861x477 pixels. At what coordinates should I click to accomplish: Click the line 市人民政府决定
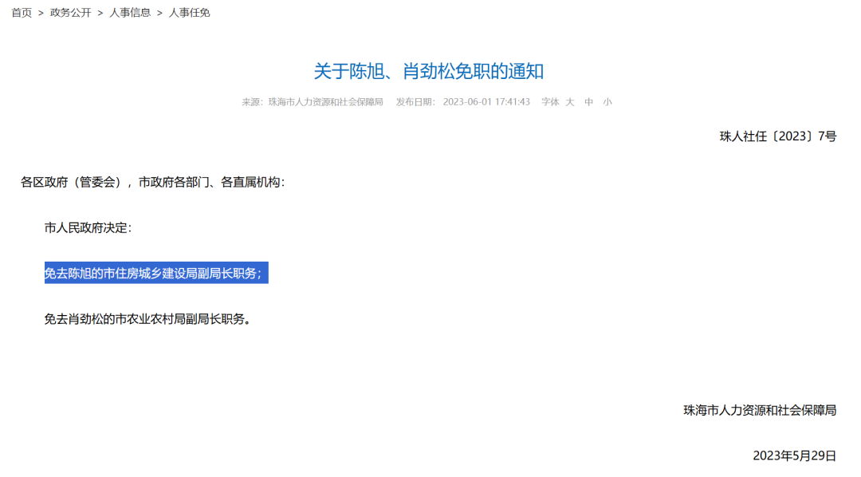pos(88,227)
